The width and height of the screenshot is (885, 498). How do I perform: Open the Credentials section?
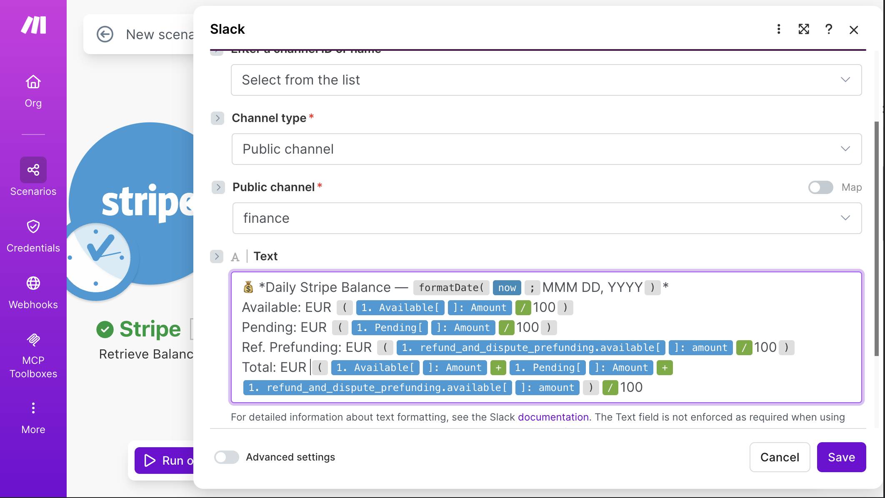(33, 235)
